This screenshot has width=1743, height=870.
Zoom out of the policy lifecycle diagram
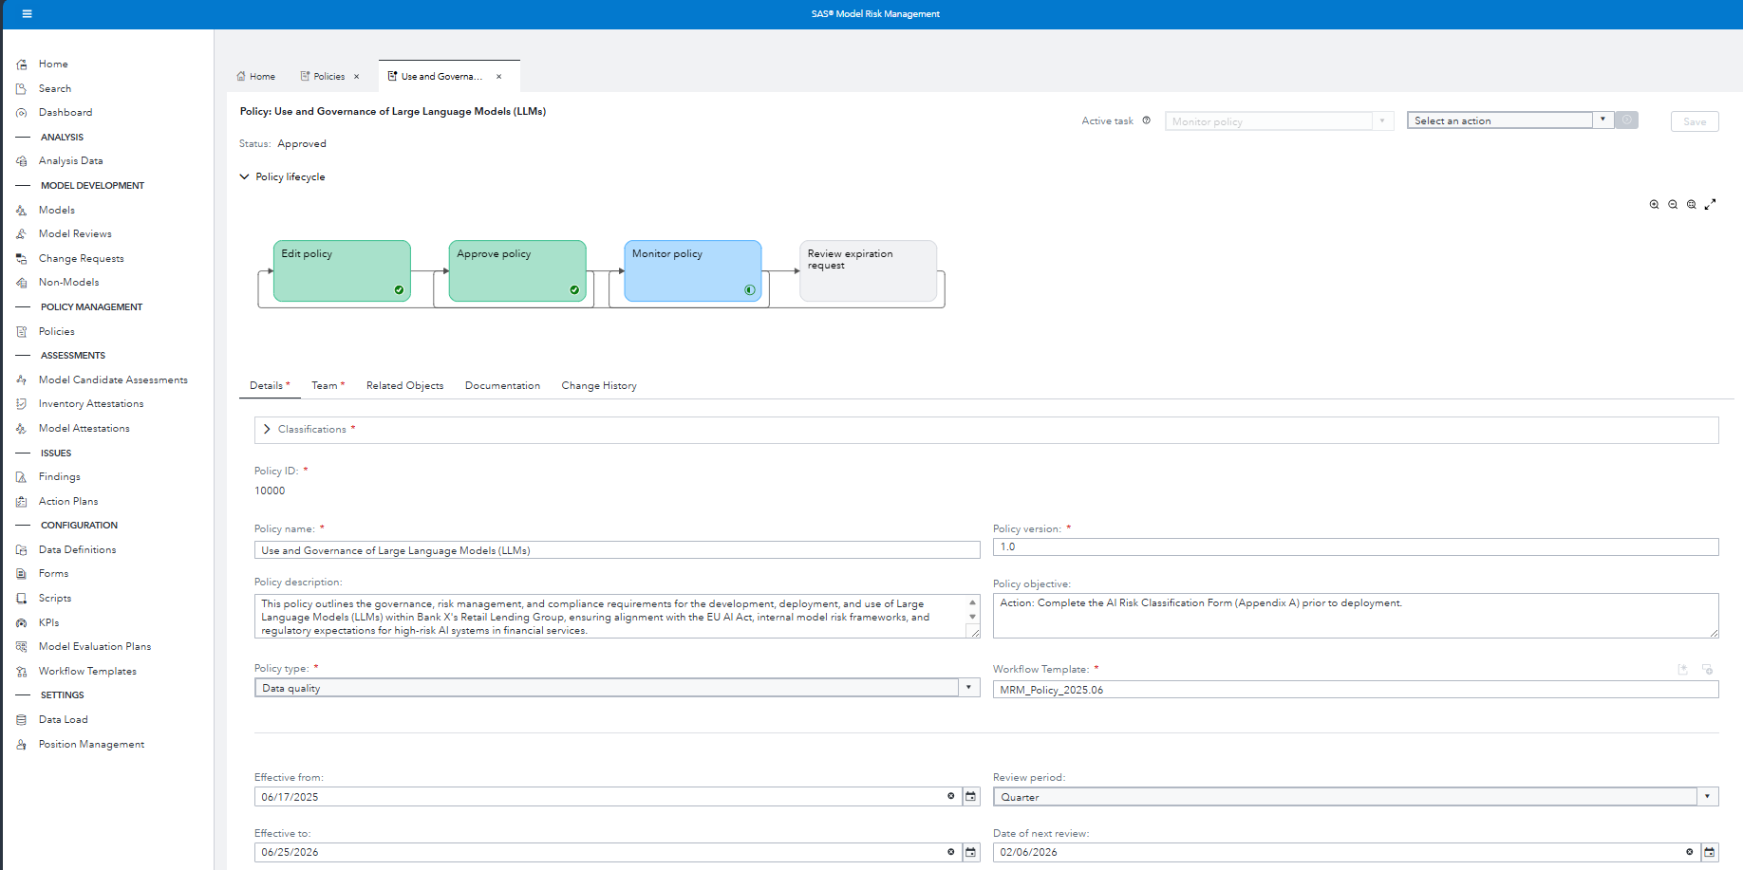[x=1673, y=204]
